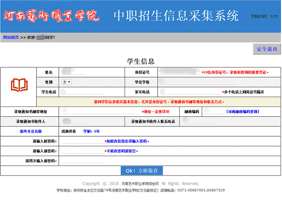Open the gender (性别) dropdown
Viewport: 282px width, 200px height.
pyautogui.click(x=67, y=82)
